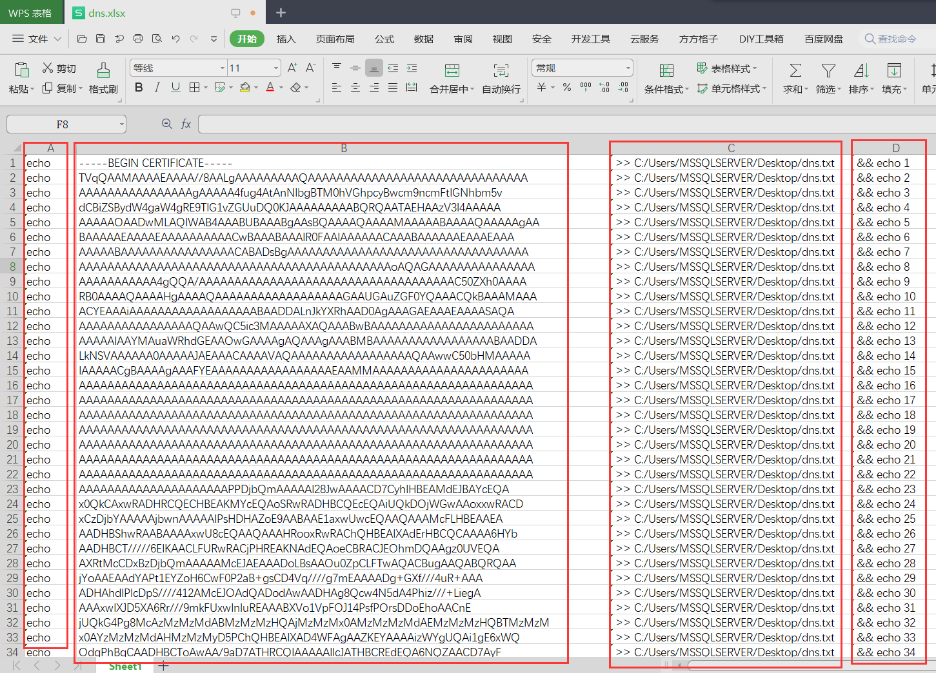Expand the 单元格样式 dropdown

(764, 88)
